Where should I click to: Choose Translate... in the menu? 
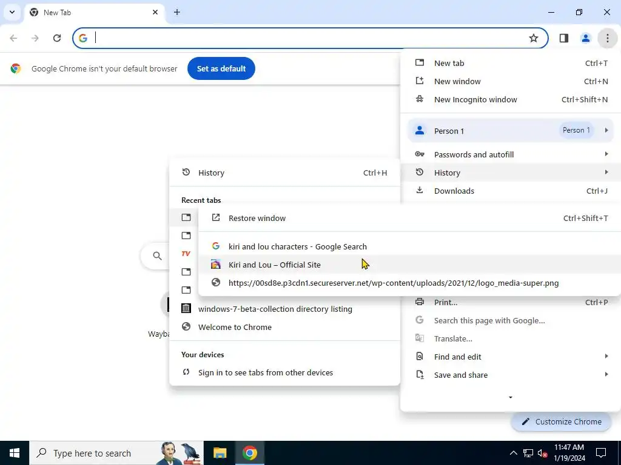[x=511, y=338]
